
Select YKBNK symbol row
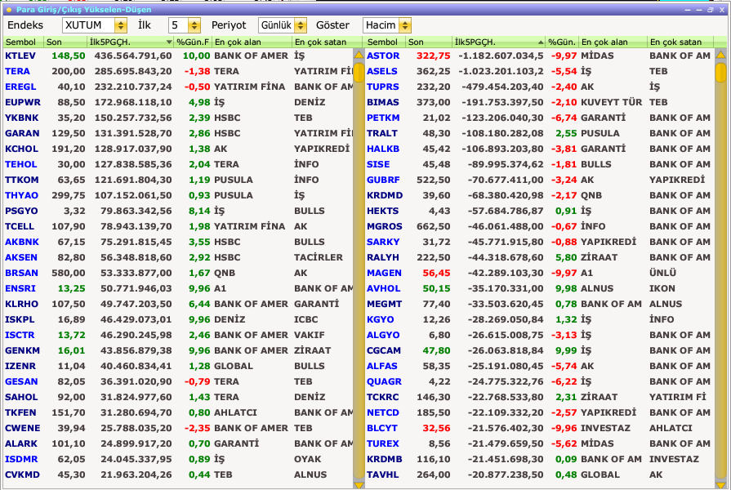pyautogui.click(x=179, y=118)
